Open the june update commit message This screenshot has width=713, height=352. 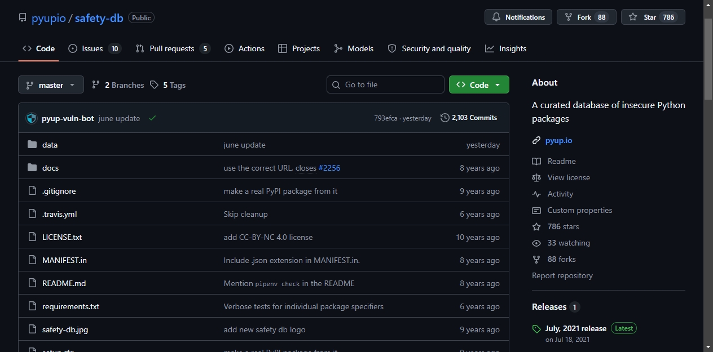point(120,118)
